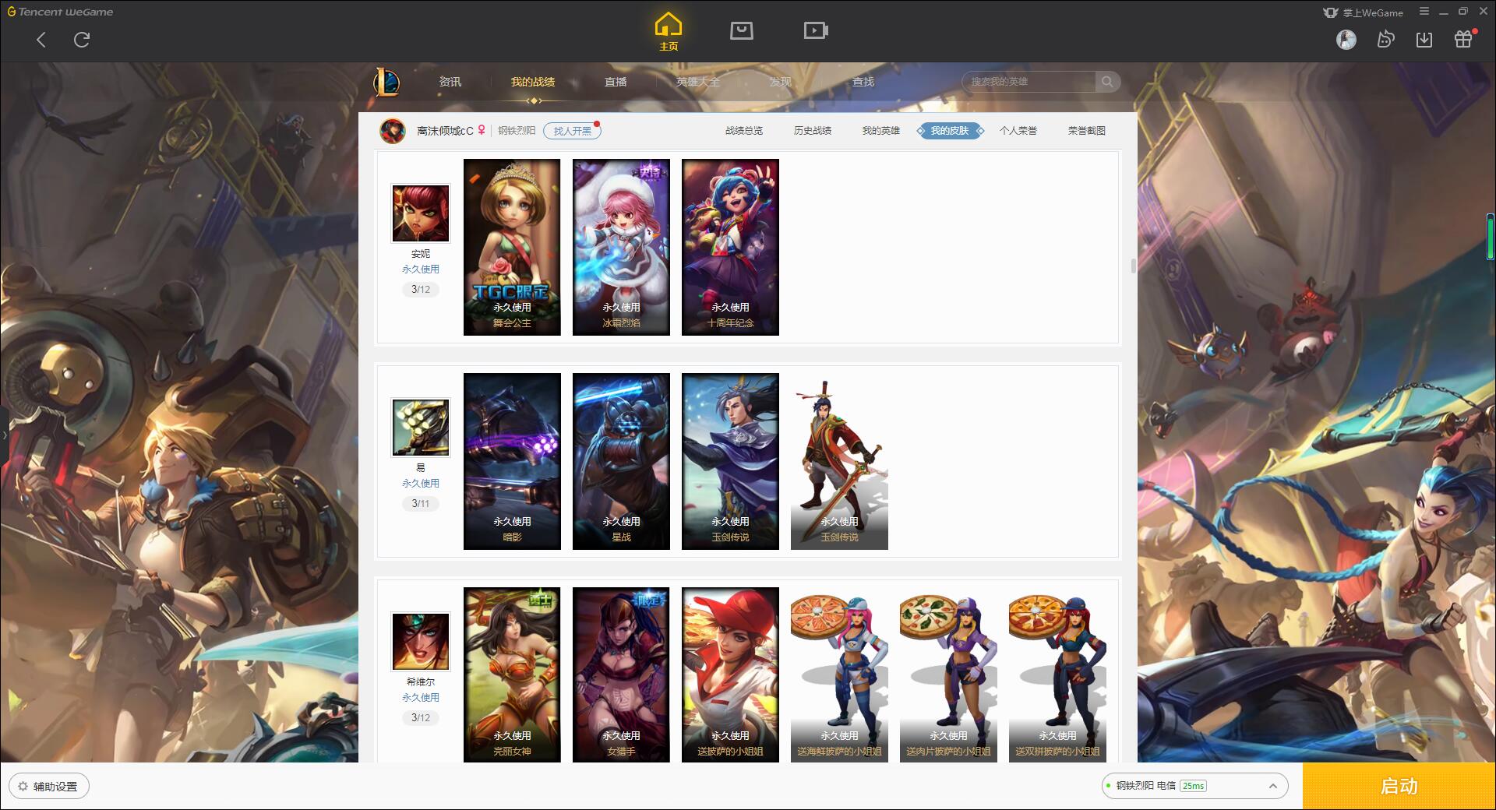Open the 送肉片披萨的小姐姐 chroma card
This screenshot has width=1496, height=810.
tap(948, 675)
